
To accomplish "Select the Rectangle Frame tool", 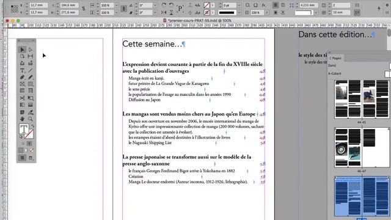I will (x=22, y=84).
